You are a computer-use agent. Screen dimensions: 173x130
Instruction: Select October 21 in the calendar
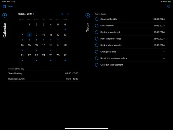[22, 55]
